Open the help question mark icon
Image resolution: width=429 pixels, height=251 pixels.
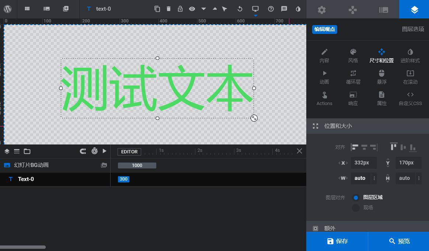click(271, 9)
